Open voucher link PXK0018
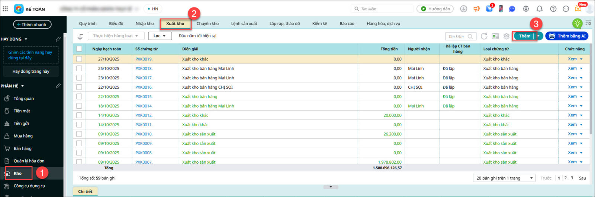 point(144,69)
